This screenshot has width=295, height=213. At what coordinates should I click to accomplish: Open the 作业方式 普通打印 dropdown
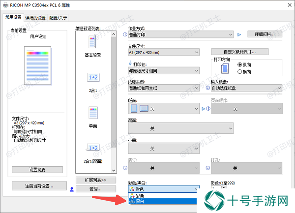click(181, 34)
